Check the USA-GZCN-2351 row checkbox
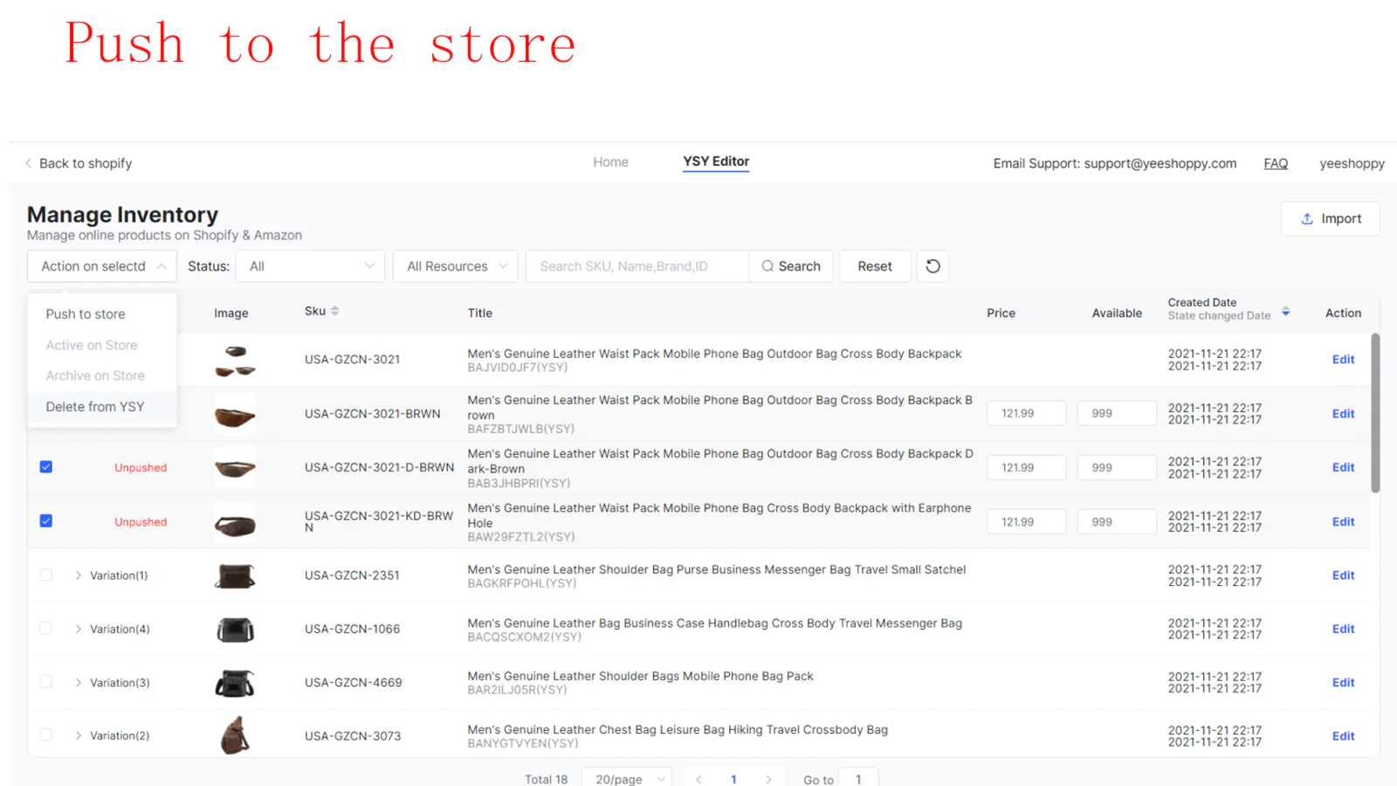Viewport: 1397px width, 786px height. pyautogui.click(x=46, y=575)
